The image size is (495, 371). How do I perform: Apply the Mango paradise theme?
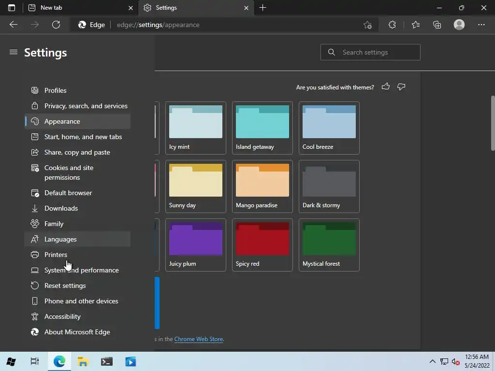[262, 186]
